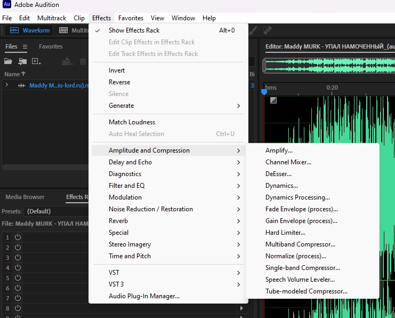Open the Files panel menu icon
The image size is (395, 318).
coord(25,46)
